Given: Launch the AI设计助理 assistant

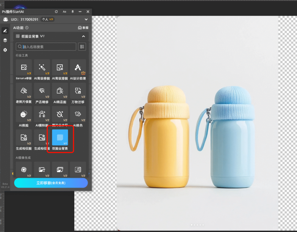Looking at the screenshot, I should [78, 68].
